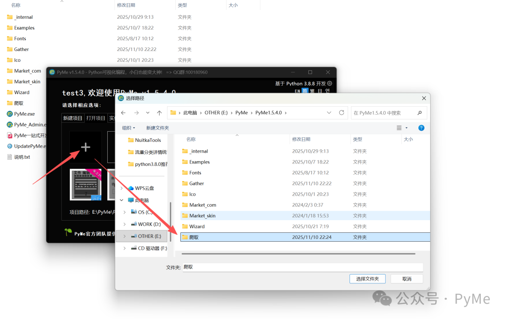Viewport: 506px width, 319px height.
Task: Switch to the 打开项目 tab in PyMe
Action: [x=95, y=118]
